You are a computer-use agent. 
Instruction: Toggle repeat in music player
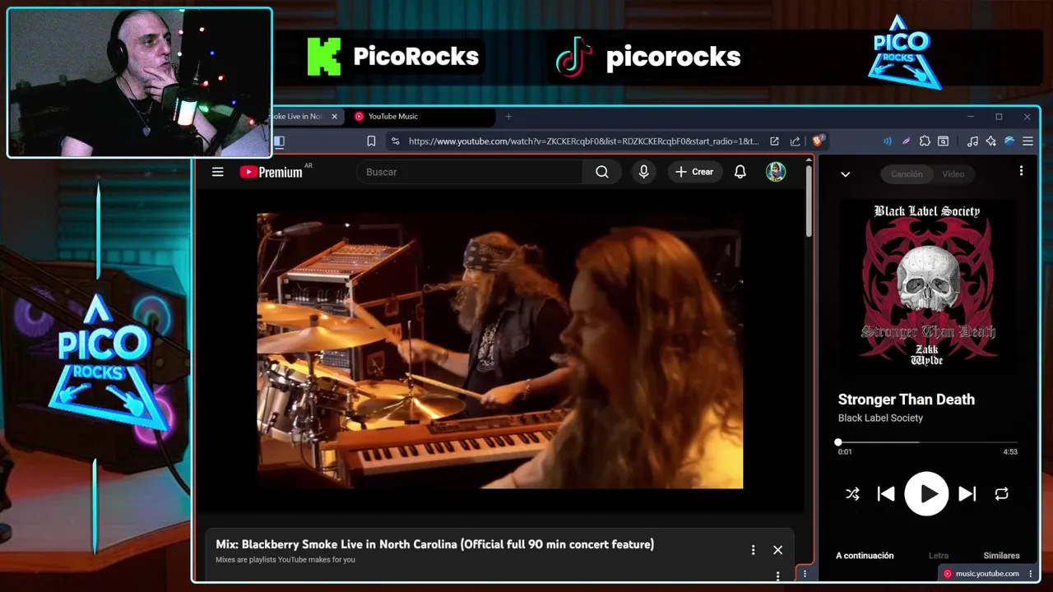click(1001, 494)
